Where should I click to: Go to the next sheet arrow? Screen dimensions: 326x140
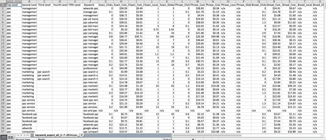(x=24, y=135)
